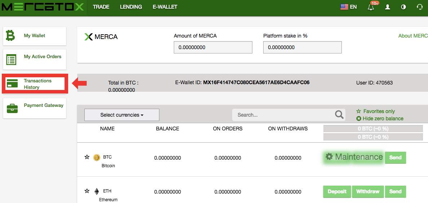428x203 pixels.
Task: Click the lower 0 BTC (~0 %) bar
Action: [373, 137]
